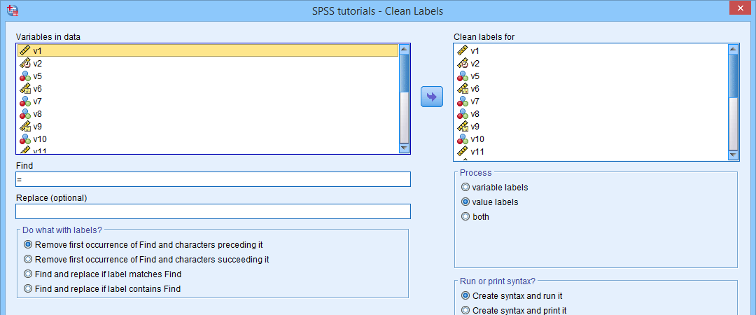This screenshot has height=315, width=756.
Task: Select v1 text in Variables in data
Action: click(x=37, y=50)
